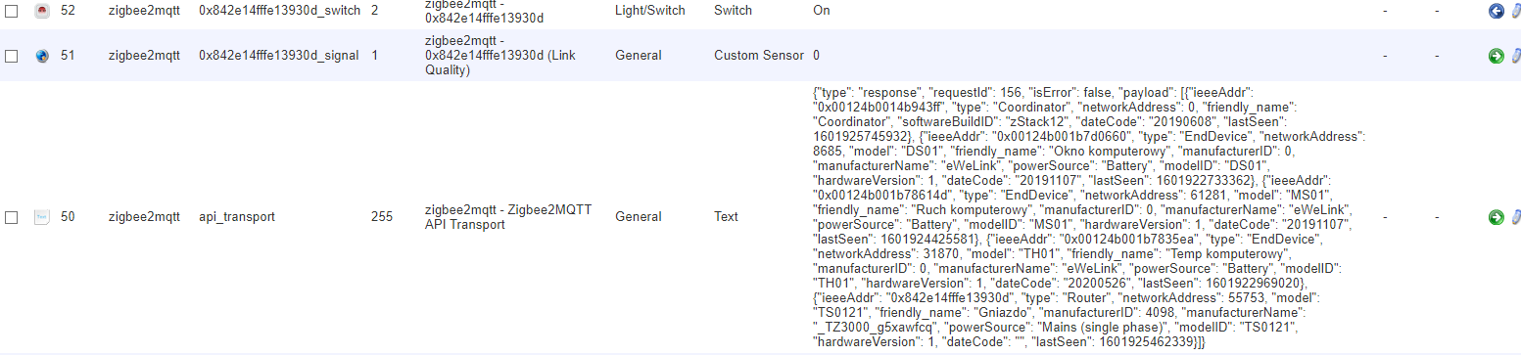Click 'zigbee2mqtt' hardware cell in row 50
Screen dimensions: 1521x355
[x=144, y=217]
